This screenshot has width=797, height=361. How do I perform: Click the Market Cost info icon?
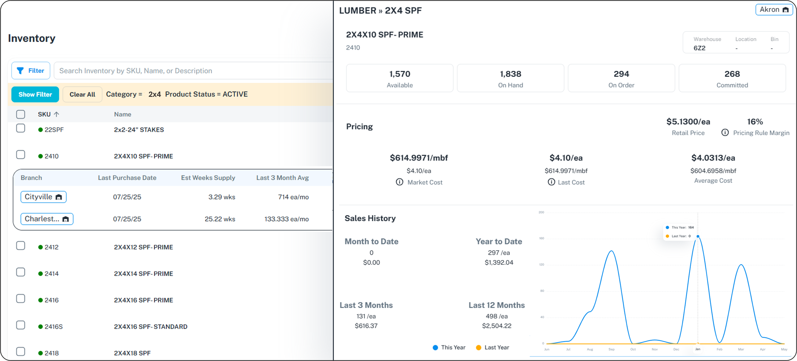tap(399, 182)
